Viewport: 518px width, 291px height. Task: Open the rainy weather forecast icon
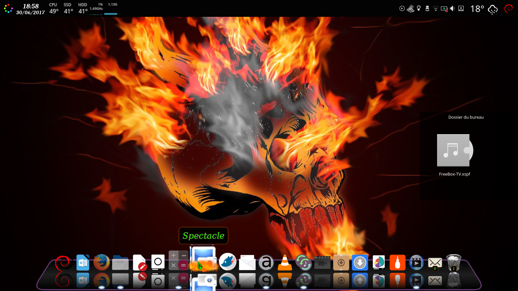pyautogui.click(x=493, y=9)
